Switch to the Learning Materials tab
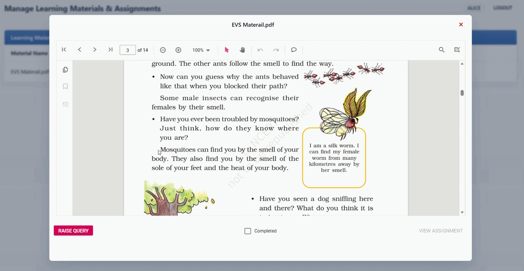Viewport: 524px width, 271px height. pos(29,37)
